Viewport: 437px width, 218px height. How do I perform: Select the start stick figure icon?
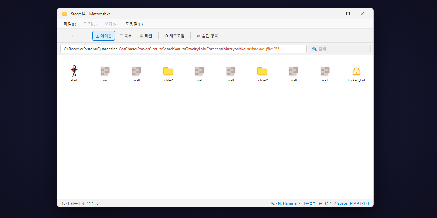coord(74,71)
